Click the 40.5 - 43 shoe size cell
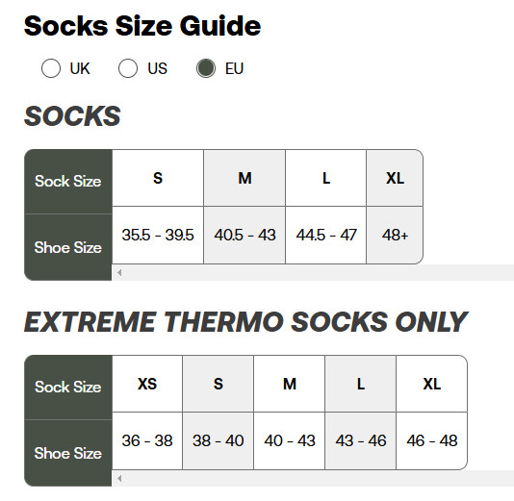 (x=244, y=235)
